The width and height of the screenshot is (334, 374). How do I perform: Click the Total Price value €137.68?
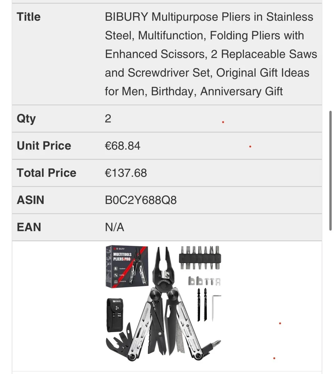coord(126,173)
